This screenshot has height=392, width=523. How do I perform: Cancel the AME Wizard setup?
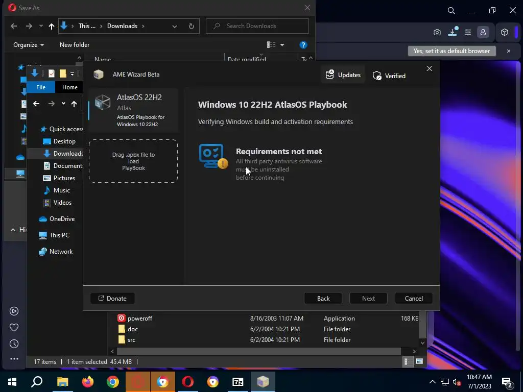[414, 298]
